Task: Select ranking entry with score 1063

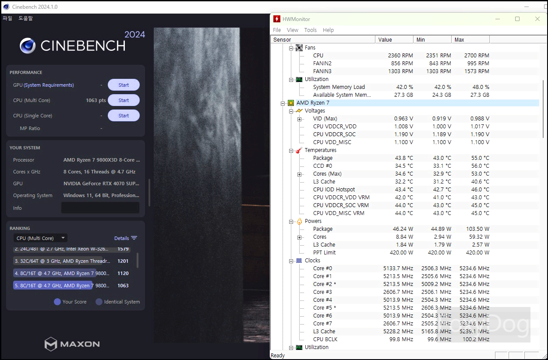Action: (x=72, y=286)
